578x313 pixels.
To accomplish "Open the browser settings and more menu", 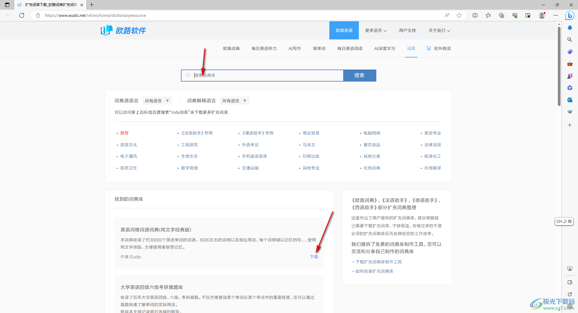I will [556, 15].
